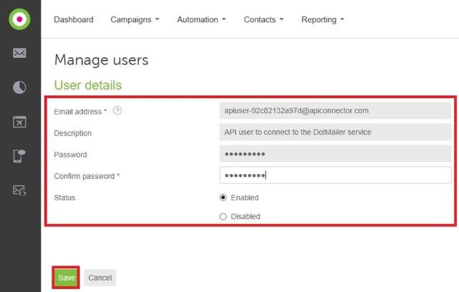Open the pie chart reporting sidebar icon
The height and width of the screenshot is (292, 459).
tap(20, 88)
